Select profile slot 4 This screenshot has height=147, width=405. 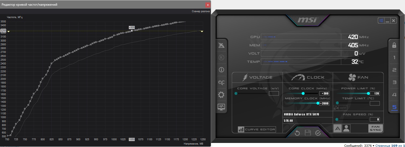pyautogui.click(x=394, y=95)
